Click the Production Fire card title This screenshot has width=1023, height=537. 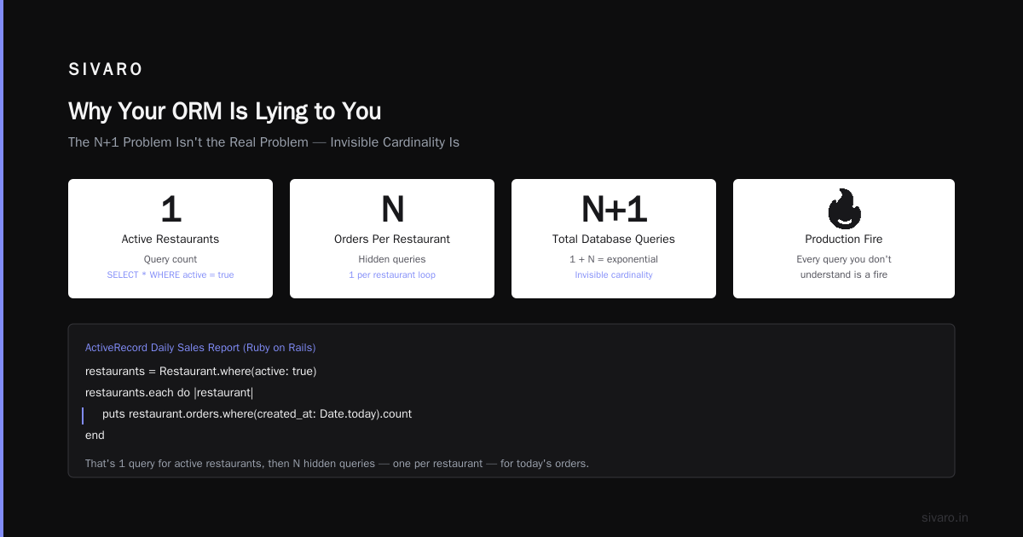point(844,240)
